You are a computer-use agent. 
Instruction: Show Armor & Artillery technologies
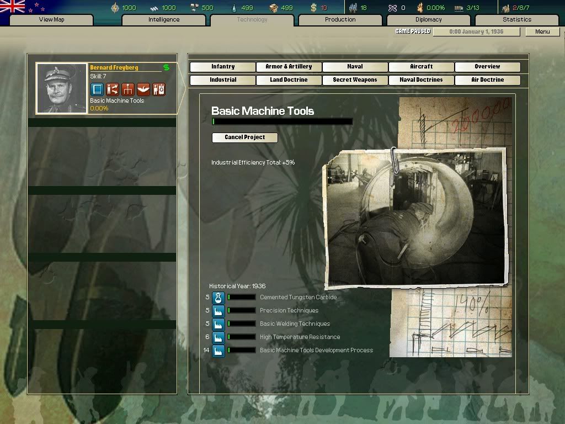289,67
